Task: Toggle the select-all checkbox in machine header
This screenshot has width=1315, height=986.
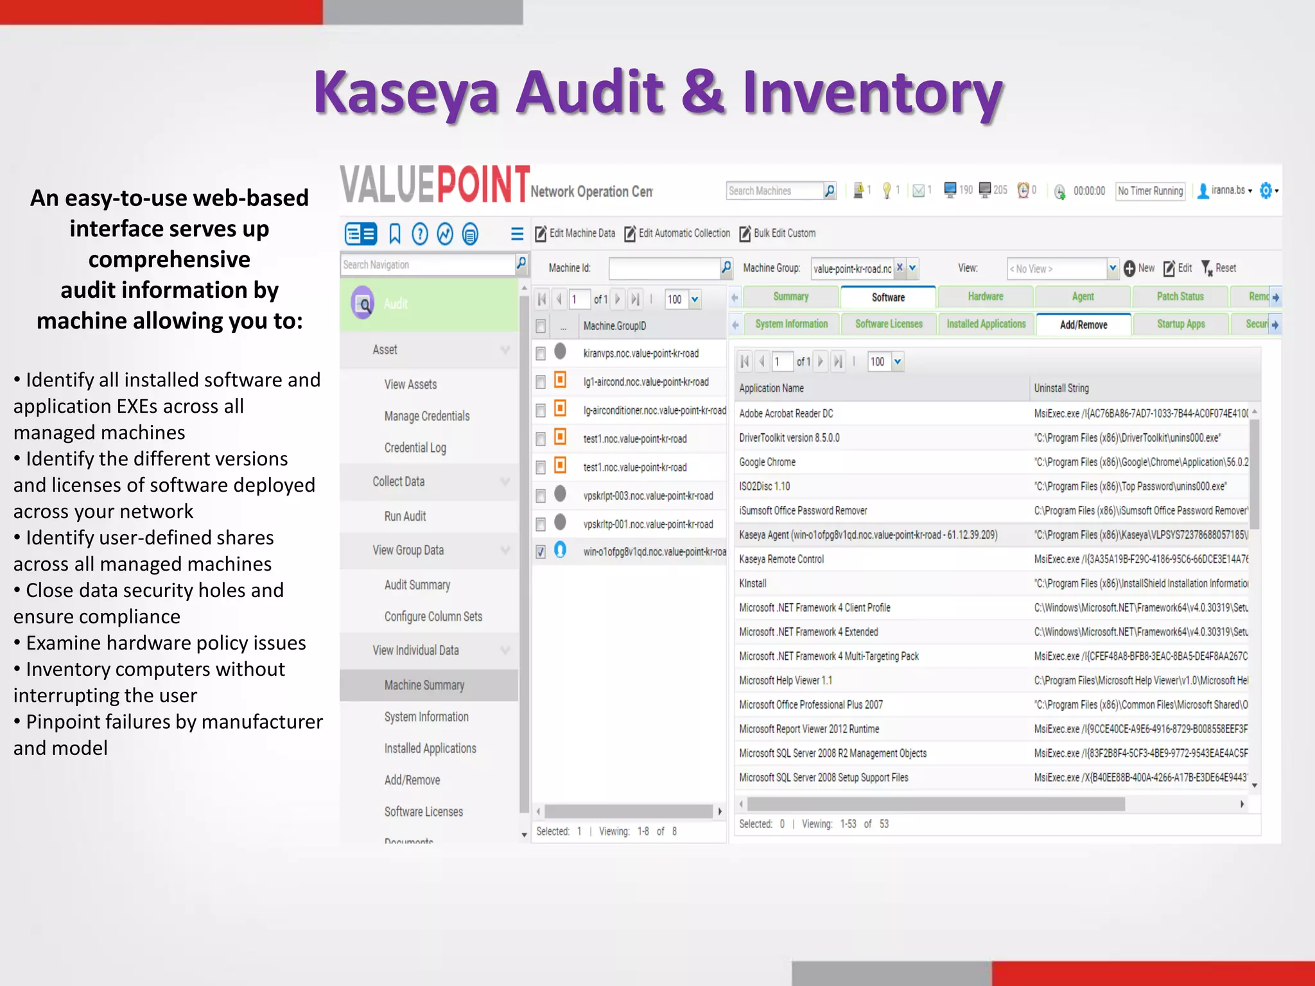Action: (x=541, y=326)
